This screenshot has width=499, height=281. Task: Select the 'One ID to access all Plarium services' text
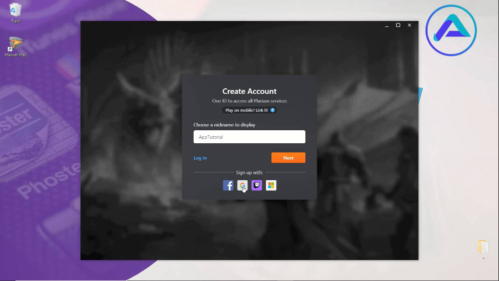tap(249, 101)
